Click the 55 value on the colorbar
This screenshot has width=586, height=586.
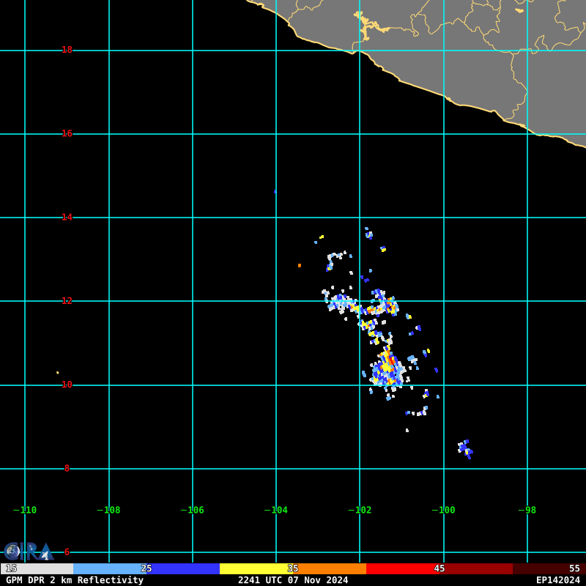coord(574,568)
